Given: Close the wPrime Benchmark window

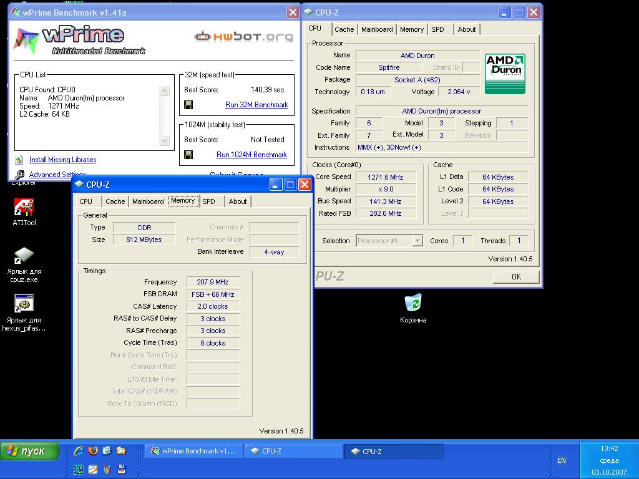Looking at the screenshot, I should 293,12.
